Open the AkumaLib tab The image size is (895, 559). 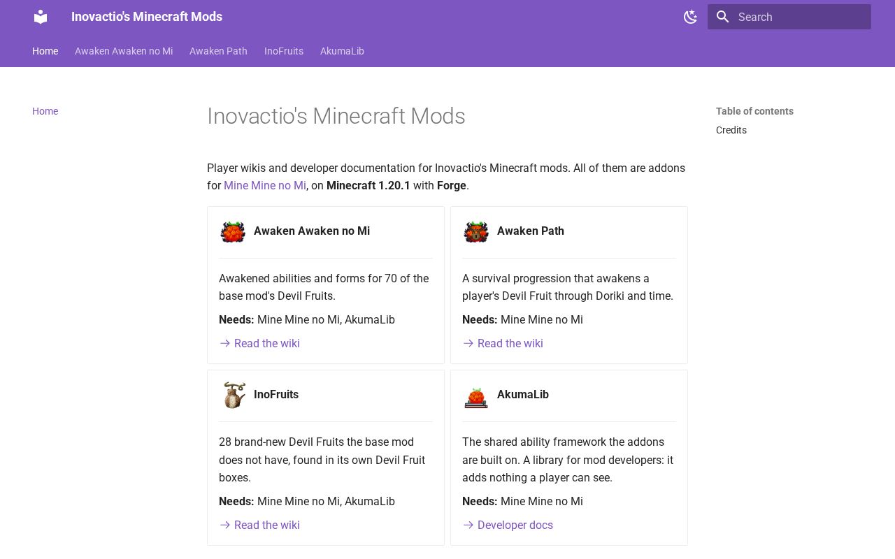click(342, 51)
